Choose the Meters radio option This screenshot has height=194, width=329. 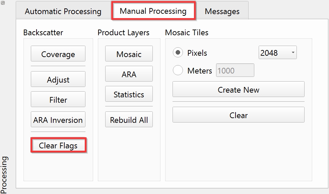point(178,70)
